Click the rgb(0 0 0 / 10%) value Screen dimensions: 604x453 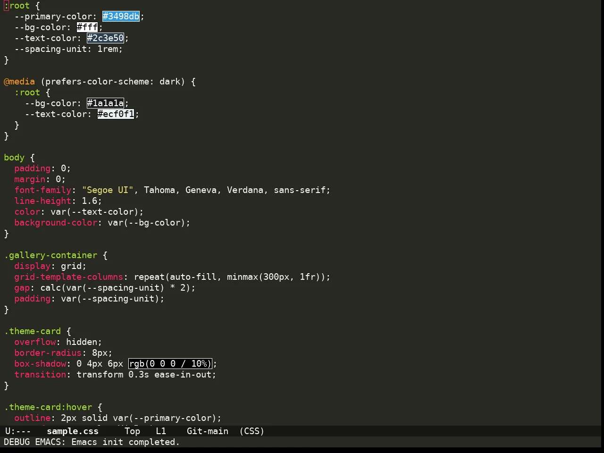coord(170,364)
